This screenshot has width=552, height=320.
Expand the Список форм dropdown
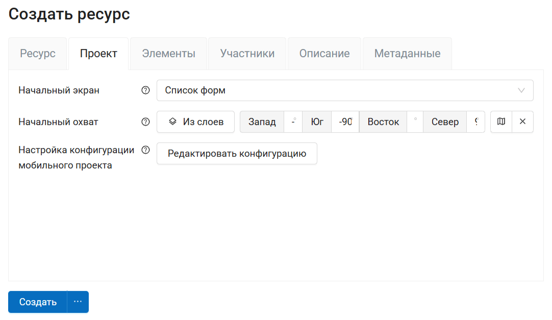click(x=344, y=90)
